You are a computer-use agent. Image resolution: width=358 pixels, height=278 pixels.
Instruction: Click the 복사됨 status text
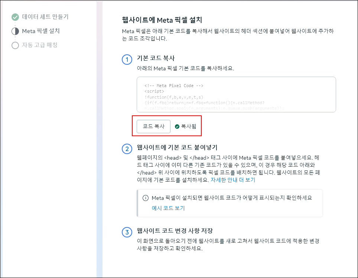coord(189,127)
